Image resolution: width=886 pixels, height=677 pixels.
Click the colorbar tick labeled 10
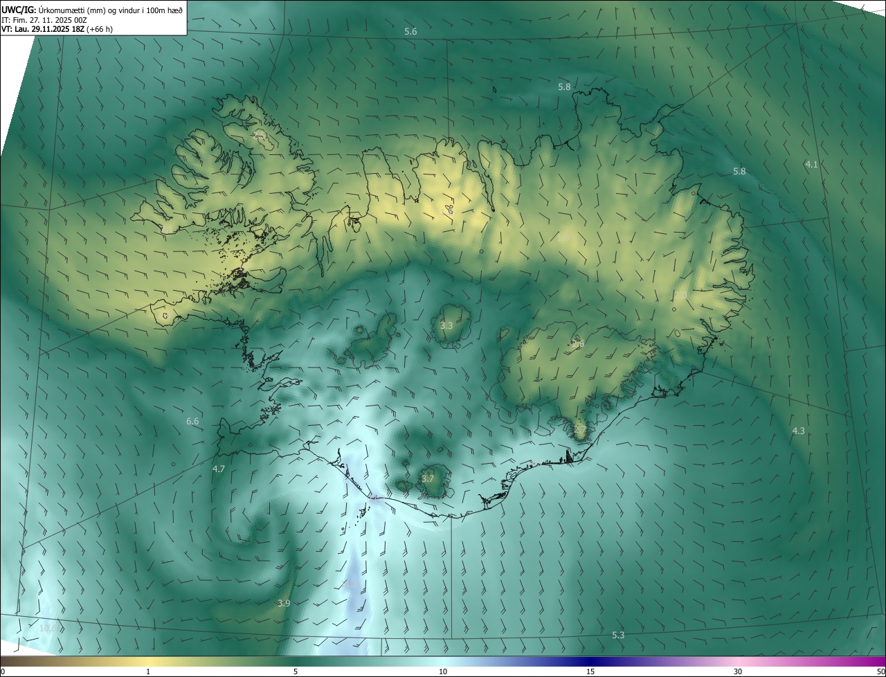(x=443, y=671)
